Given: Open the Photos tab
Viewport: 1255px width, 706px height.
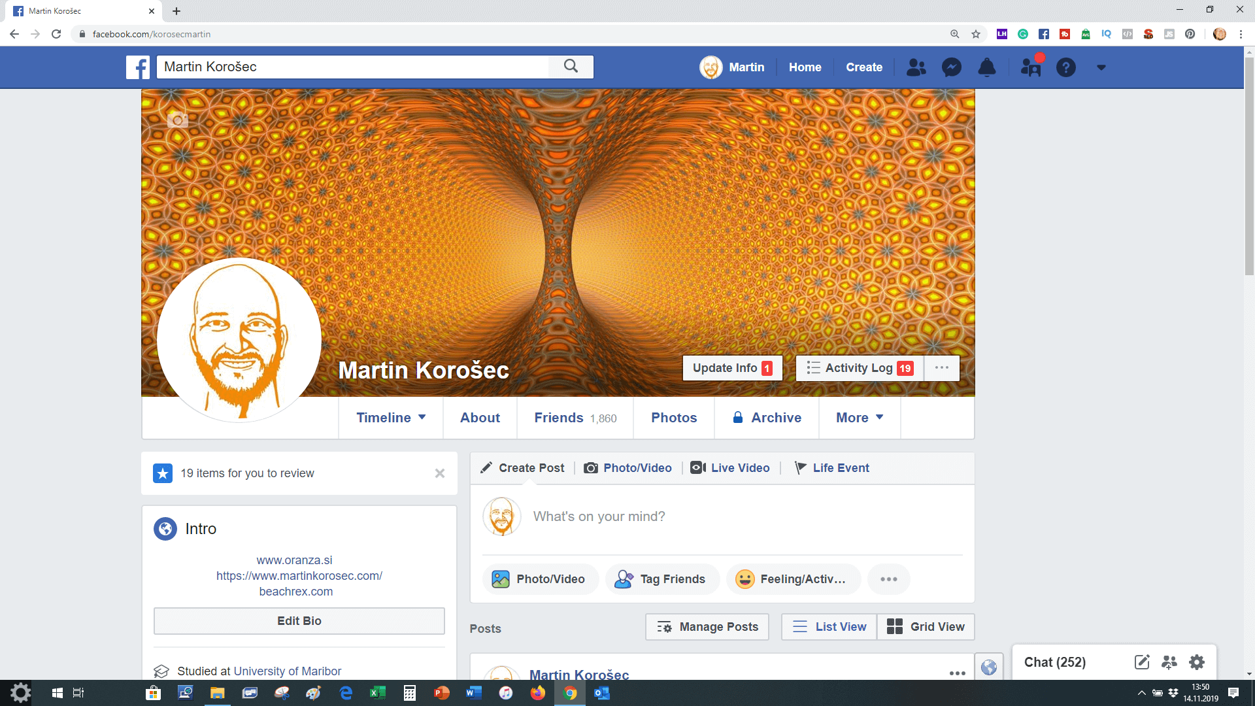Looking at the screenshot, I should [674, 418].
